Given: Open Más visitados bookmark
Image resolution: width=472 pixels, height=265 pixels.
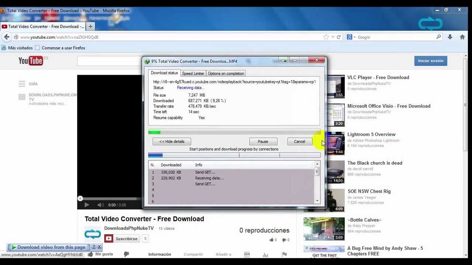Looking at the screenshot, I should coord(17,48).
